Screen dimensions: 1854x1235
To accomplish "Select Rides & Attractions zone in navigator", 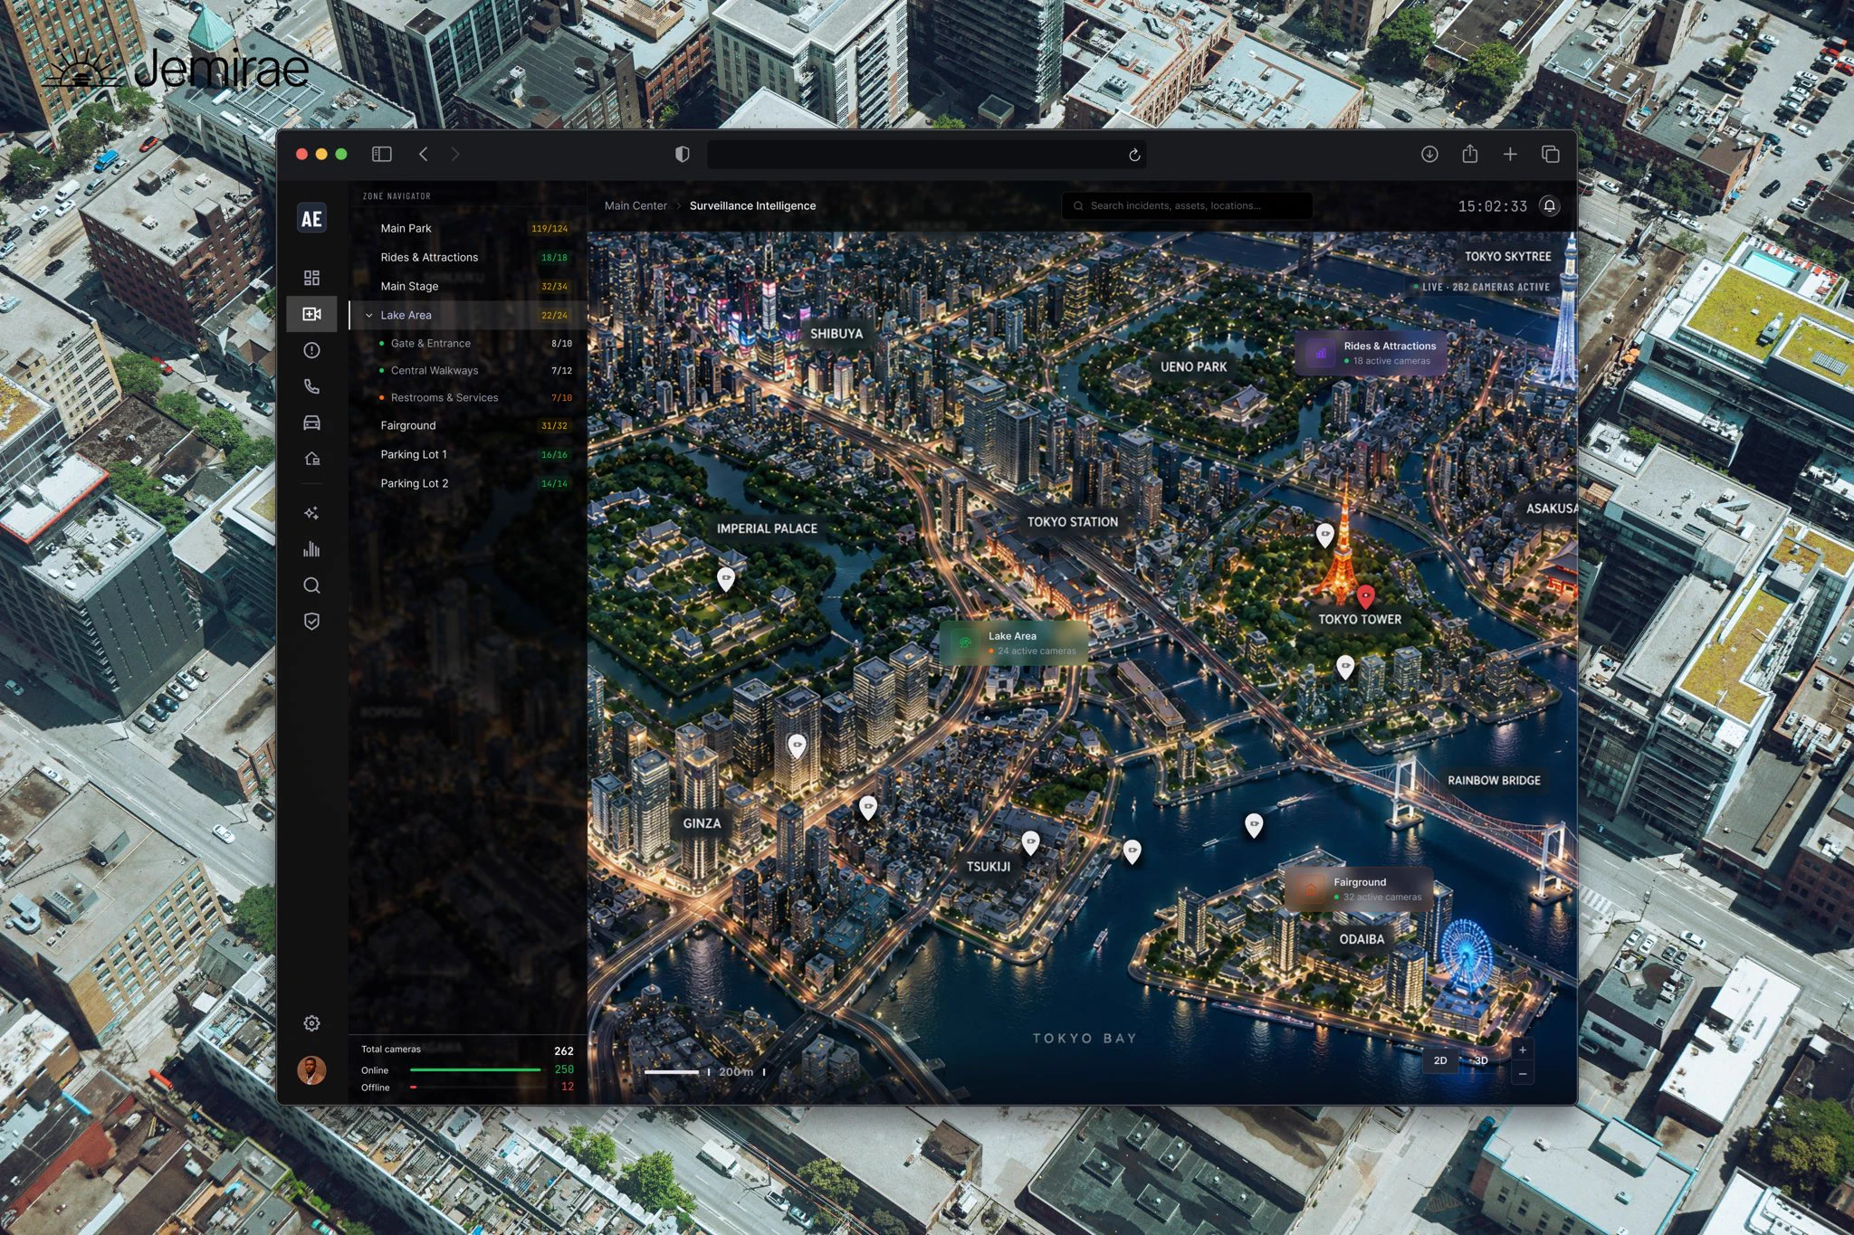I will pyautogui.click(x=468, y=257).
